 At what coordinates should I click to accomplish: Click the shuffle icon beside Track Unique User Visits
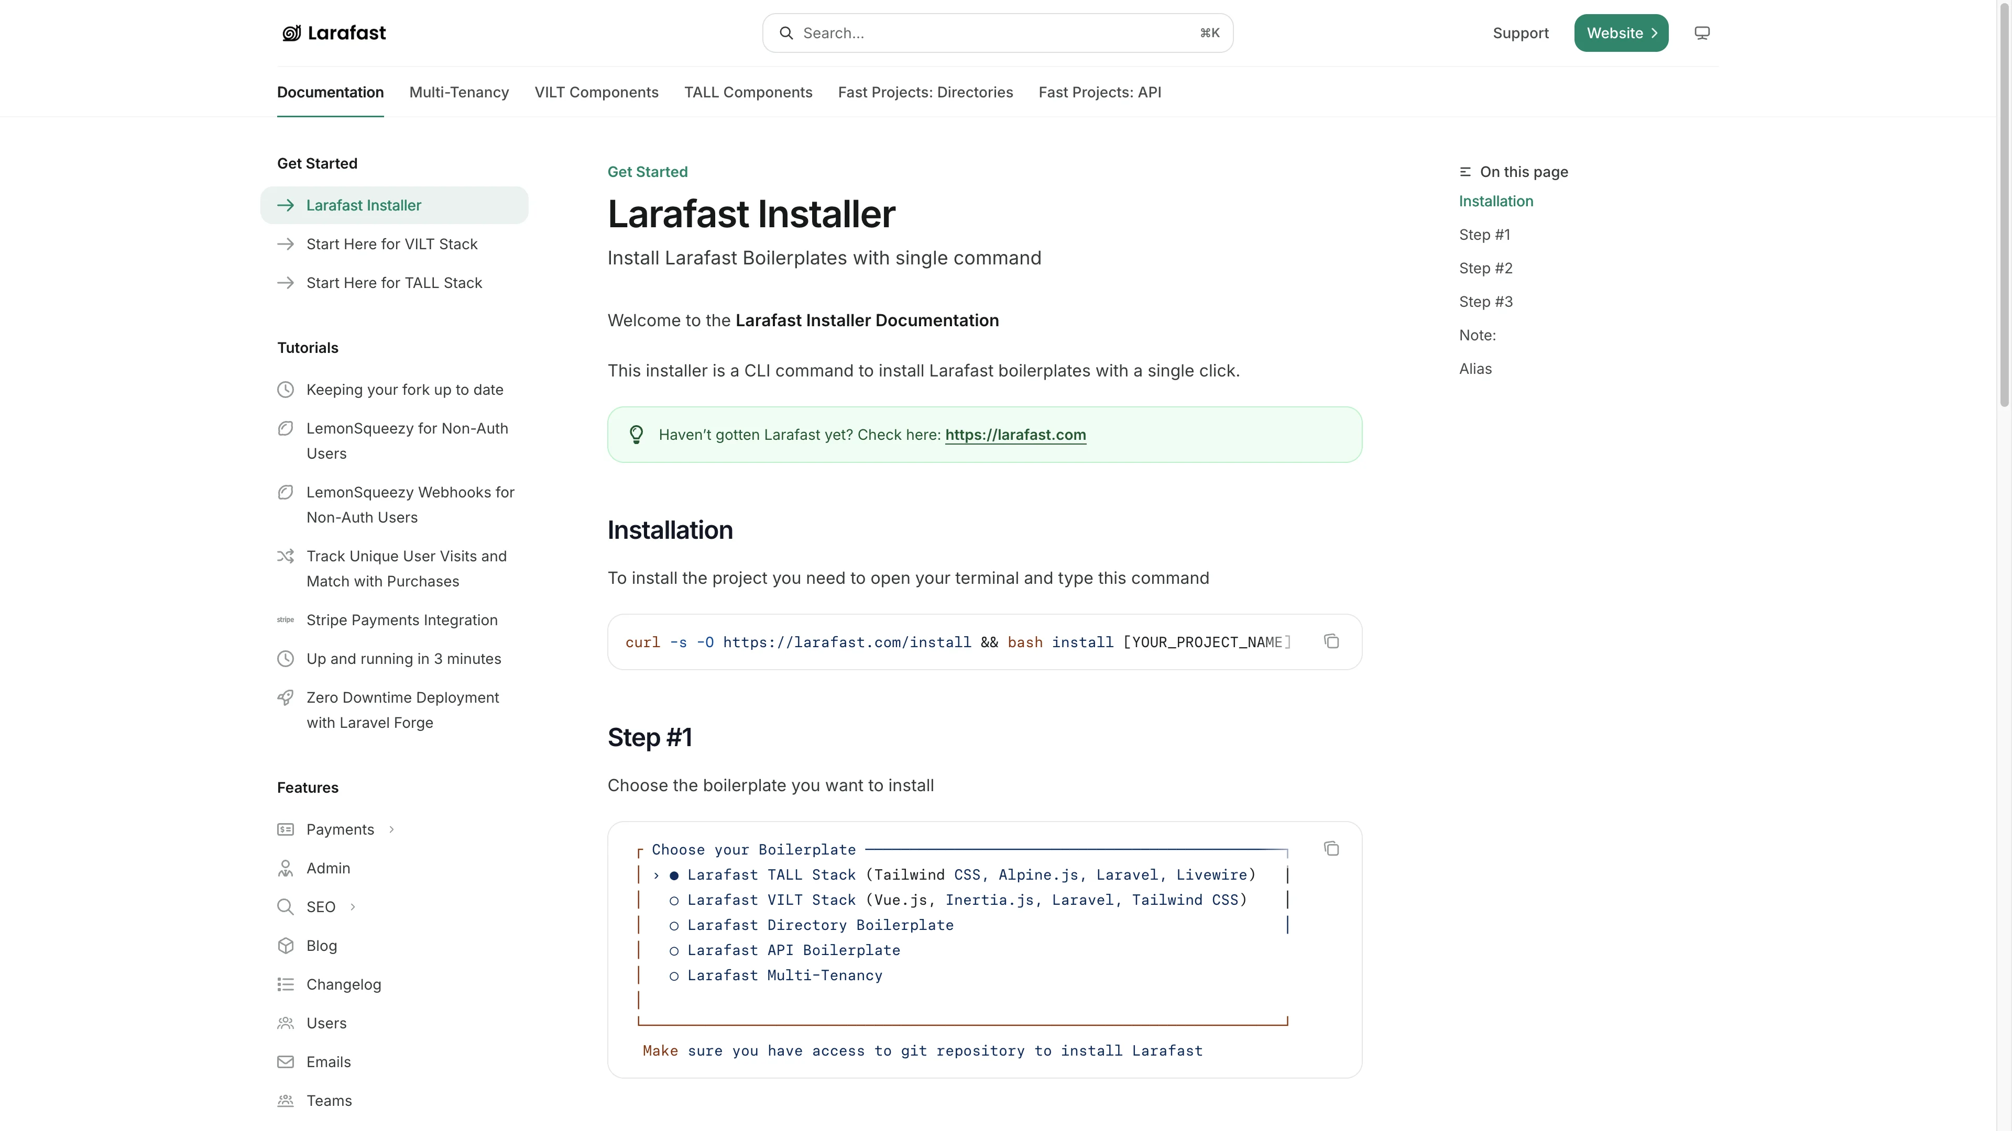point(286,556)
